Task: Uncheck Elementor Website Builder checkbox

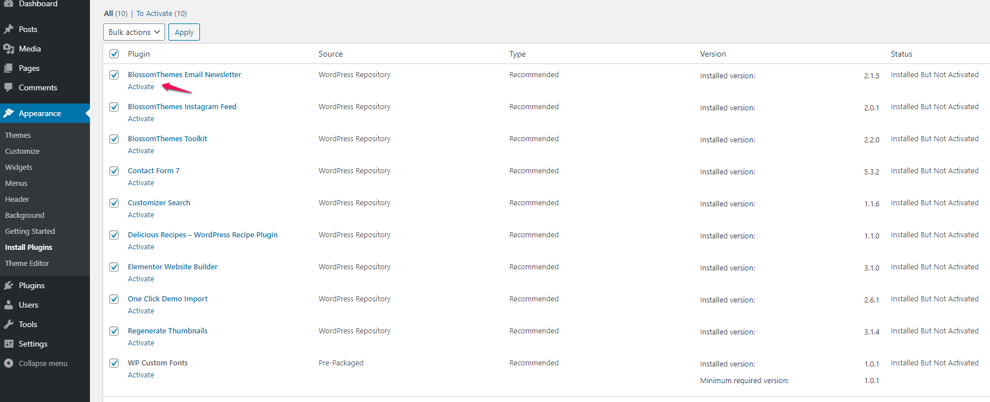Action: [114, 267]
